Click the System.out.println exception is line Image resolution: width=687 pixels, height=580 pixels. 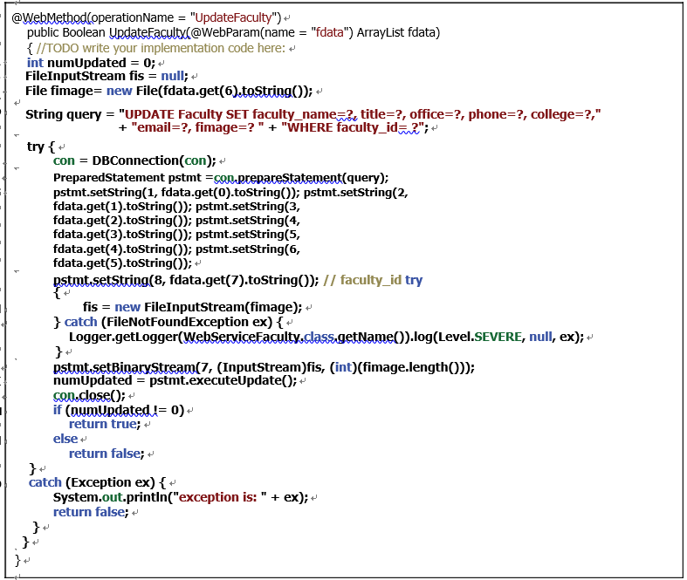pyautogui.click(x=181, y=498)
